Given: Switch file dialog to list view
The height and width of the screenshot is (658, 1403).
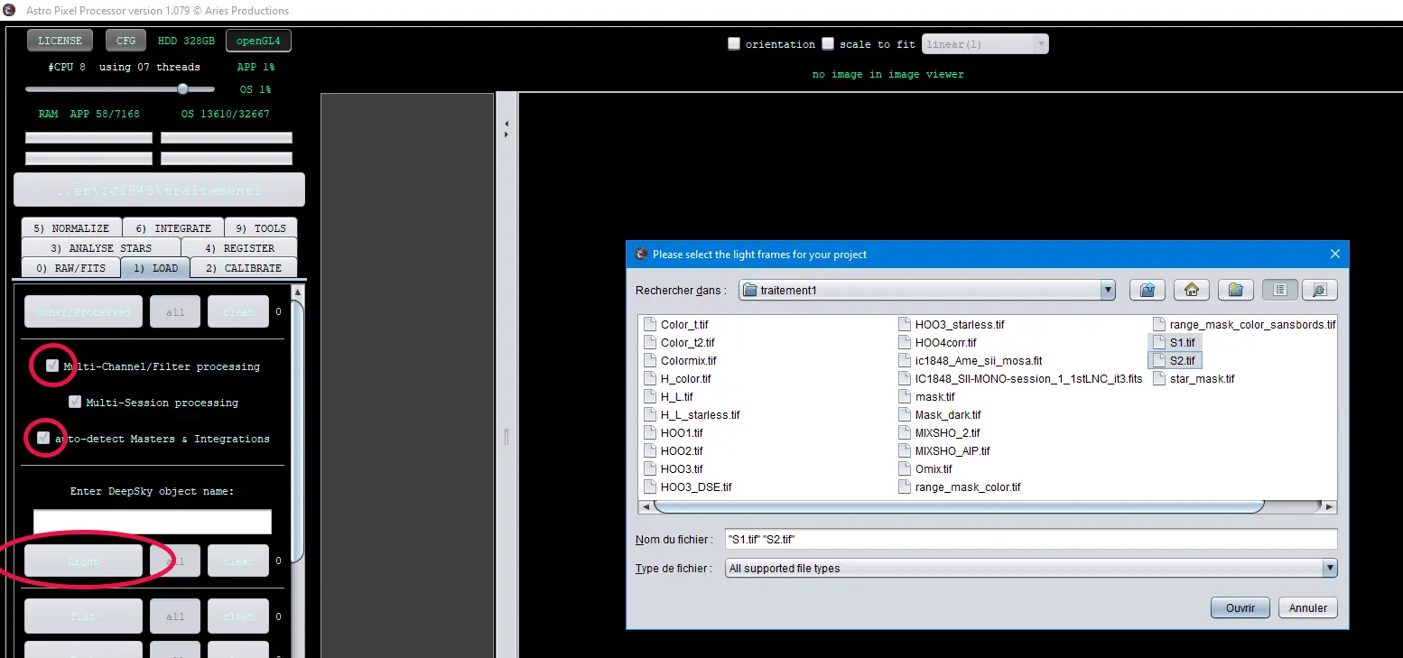Looking at the screenshot, I should [x=1280, y=290].
